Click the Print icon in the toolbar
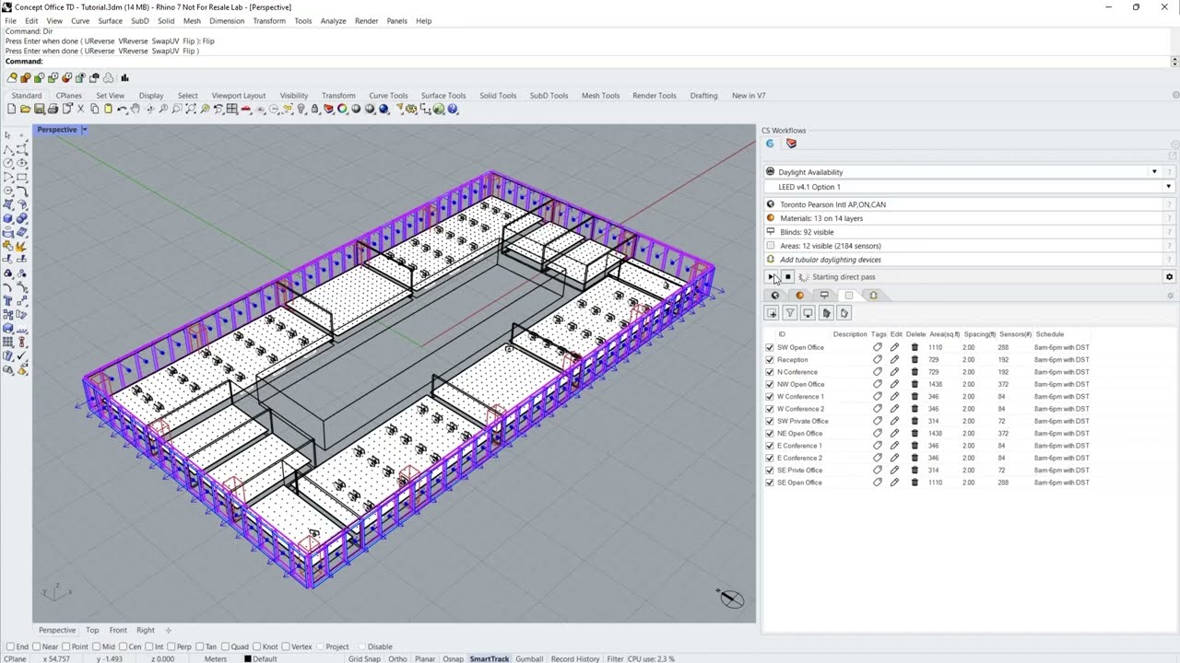The image size is (1180, 663). click(53, 109)
